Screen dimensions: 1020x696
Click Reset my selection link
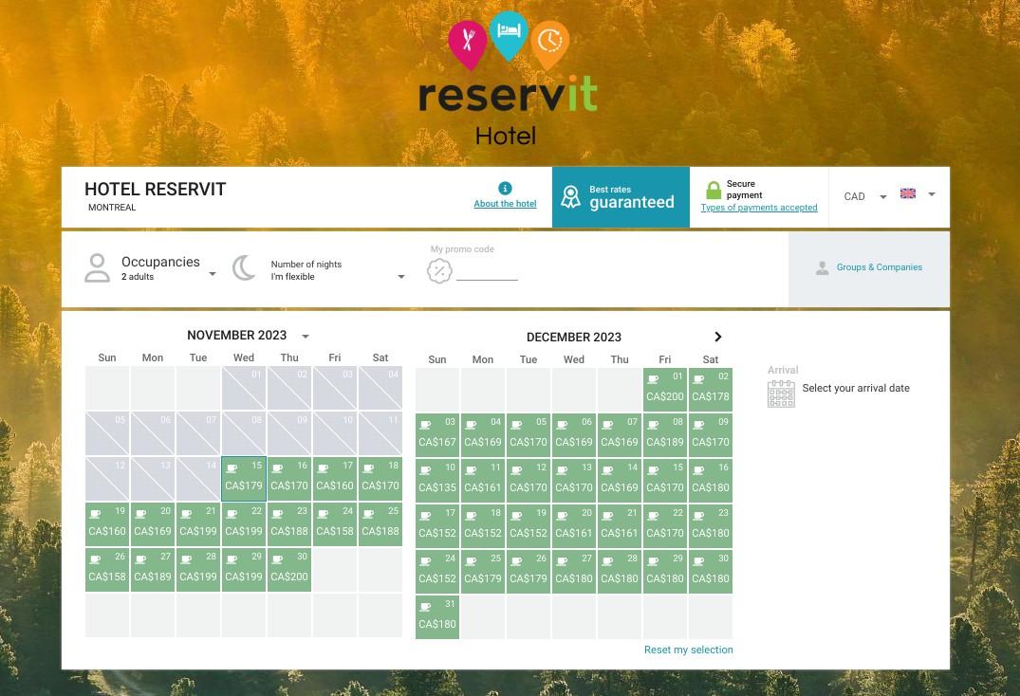(688, 650)
